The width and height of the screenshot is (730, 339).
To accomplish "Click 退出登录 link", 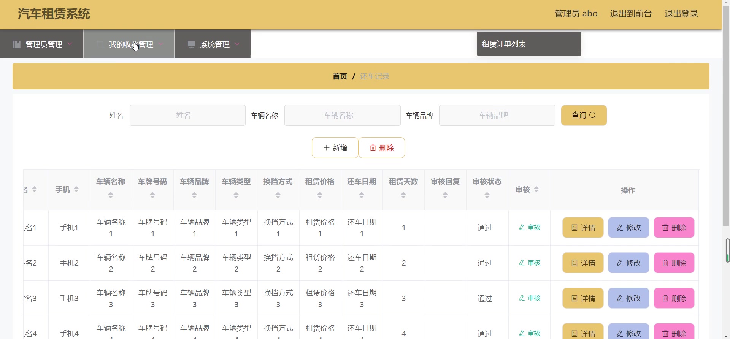I will pyautogui.click(x=681, y=14).
